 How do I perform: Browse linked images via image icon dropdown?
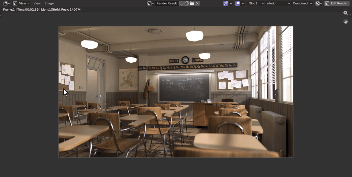click(151, 3)
